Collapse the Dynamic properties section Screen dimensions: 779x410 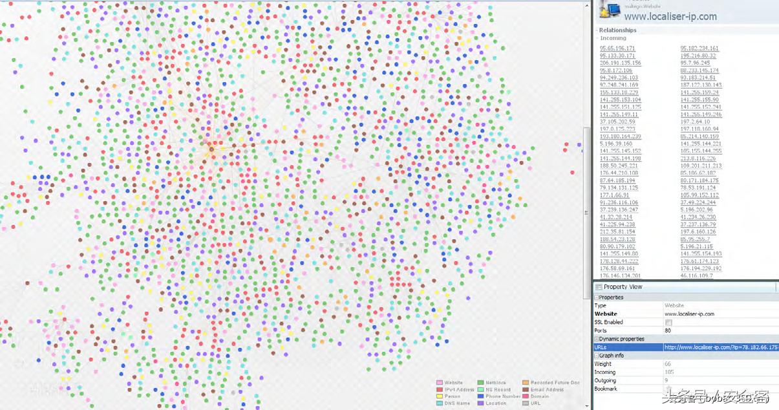(x=596, y=339)
